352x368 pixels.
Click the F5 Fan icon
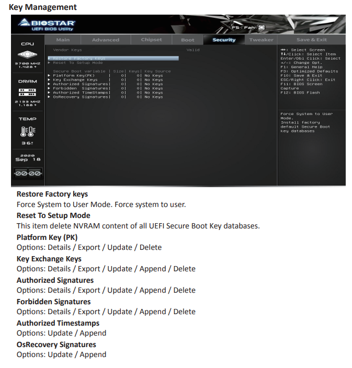(262, 28)
